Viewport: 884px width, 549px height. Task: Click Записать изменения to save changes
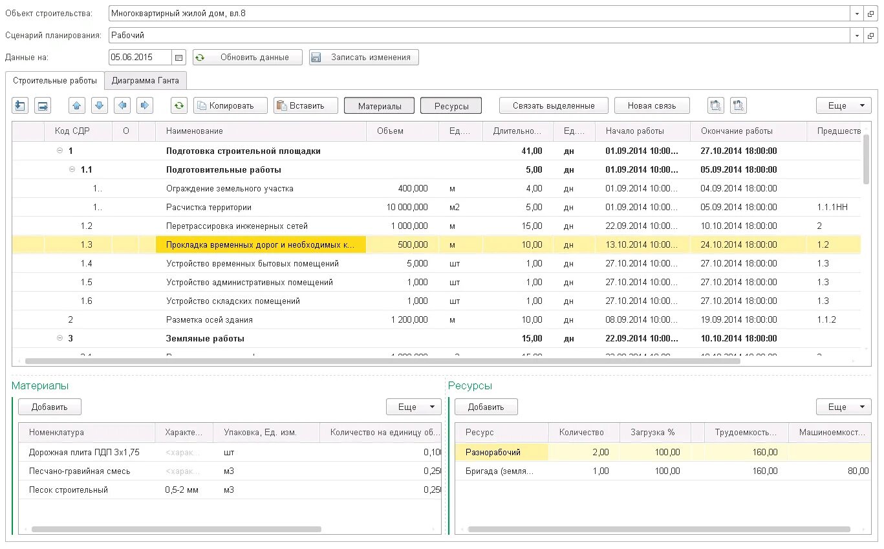coord(364,58)
